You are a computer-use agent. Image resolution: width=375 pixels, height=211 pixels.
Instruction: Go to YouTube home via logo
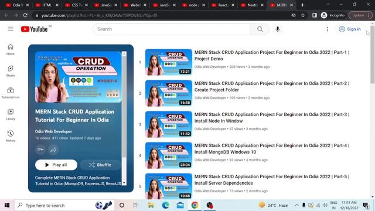point(34,29)
